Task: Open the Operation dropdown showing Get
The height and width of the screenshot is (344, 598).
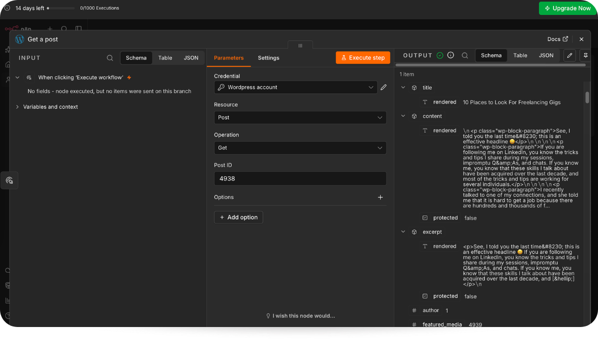Action: point(300,148)
